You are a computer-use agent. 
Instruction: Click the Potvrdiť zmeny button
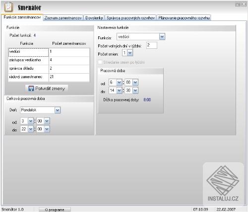pos(47,89)
